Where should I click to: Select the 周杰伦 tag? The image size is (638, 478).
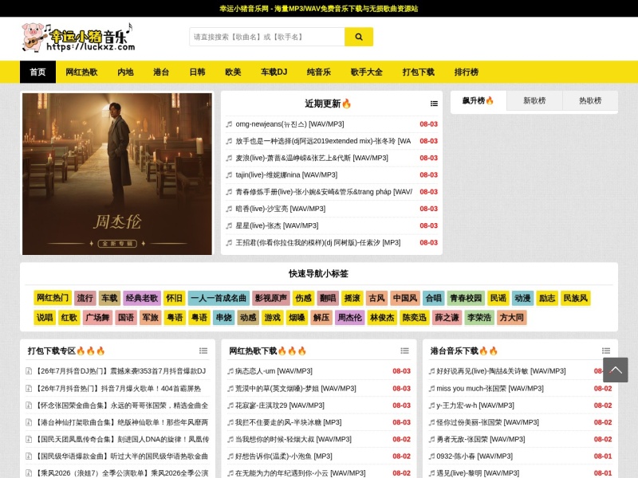pyautogui.click(x=349, y=317)
